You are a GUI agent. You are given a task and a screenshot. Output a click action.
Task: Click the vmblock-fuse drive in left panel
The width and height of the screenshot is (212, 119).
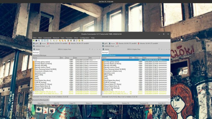point(40,46)
